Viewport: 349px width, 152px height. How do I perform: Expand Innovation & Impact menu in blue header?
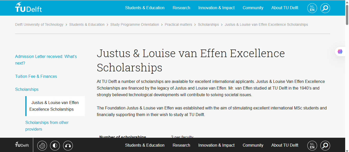pyautogui.click(x=216, y=8)
